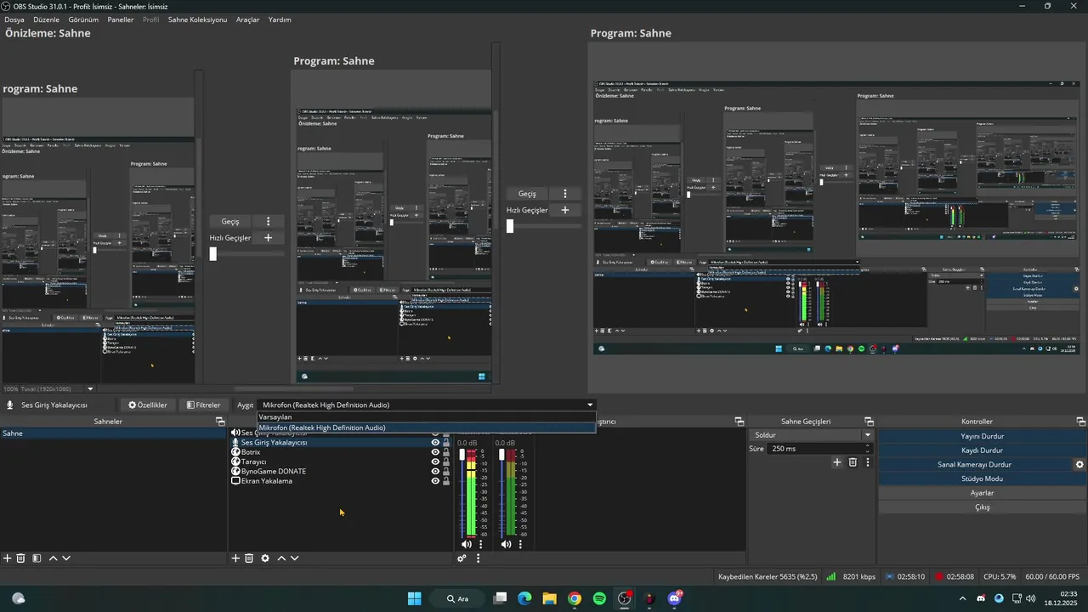Click left mixer channel volume fader
This screenshot has width=1088, height=612.
(462, 455)
